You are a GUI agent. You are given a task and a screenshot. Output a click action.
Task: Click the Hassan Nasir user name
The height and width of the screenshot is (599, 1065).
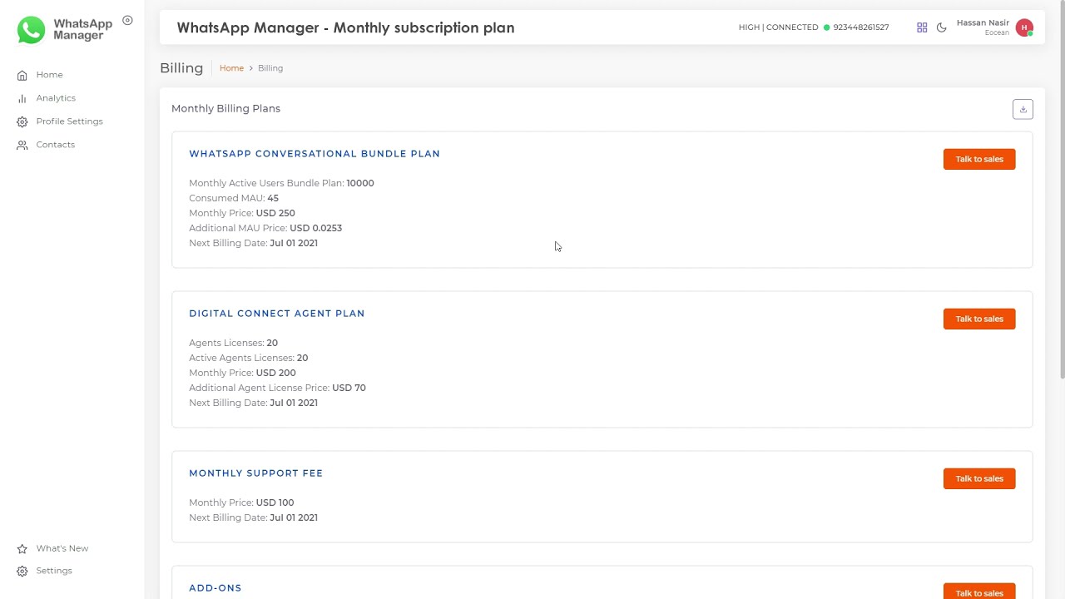tap(983, 23)
